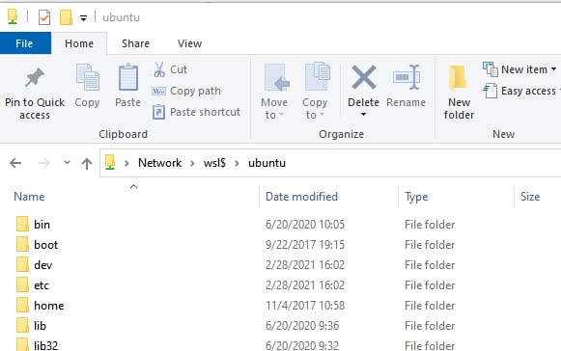
Task: Click date 9/22/2017 19:15 of boot
Action: pyautogui.click(x=305, y=245)
